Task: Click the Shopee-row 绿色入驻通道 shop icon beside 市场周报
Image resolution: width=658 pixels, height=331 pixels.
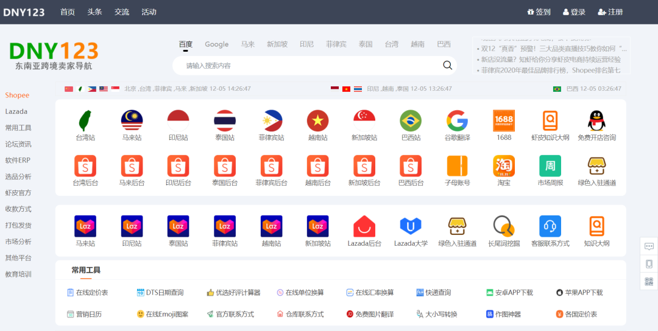Action: click(596, 166)
